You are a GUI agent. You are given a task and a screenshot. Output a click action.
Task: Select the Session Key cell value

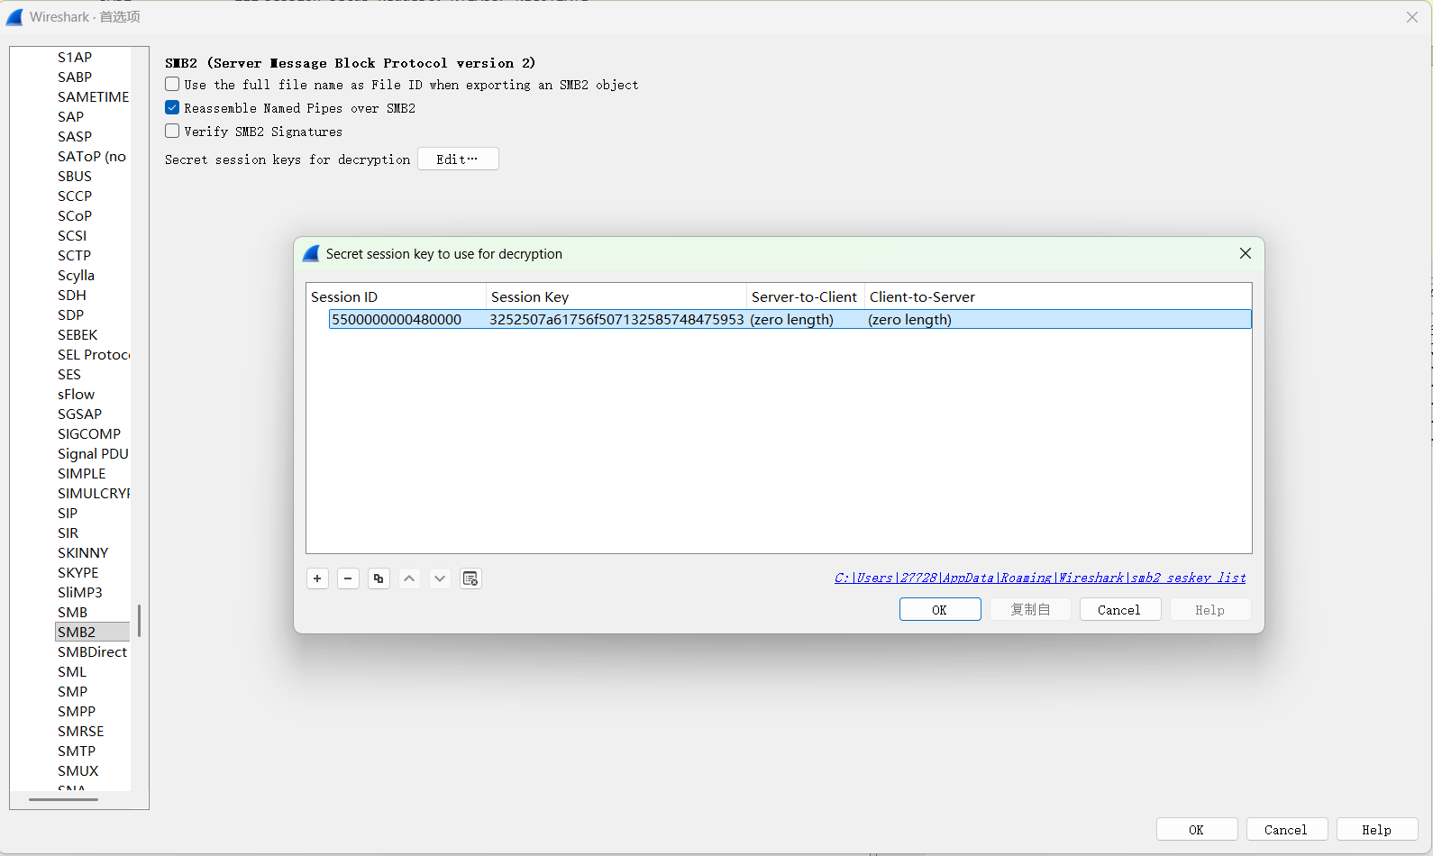point(616,320)
